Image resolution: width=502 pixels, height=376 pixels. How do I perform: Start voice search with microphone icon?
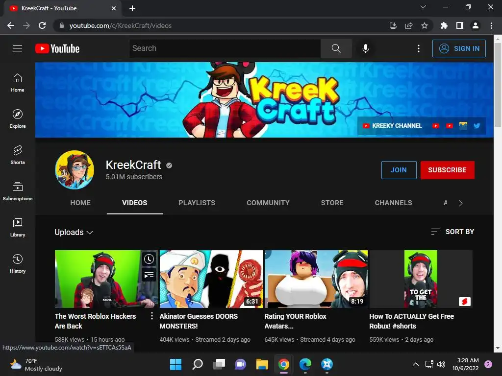366,48
